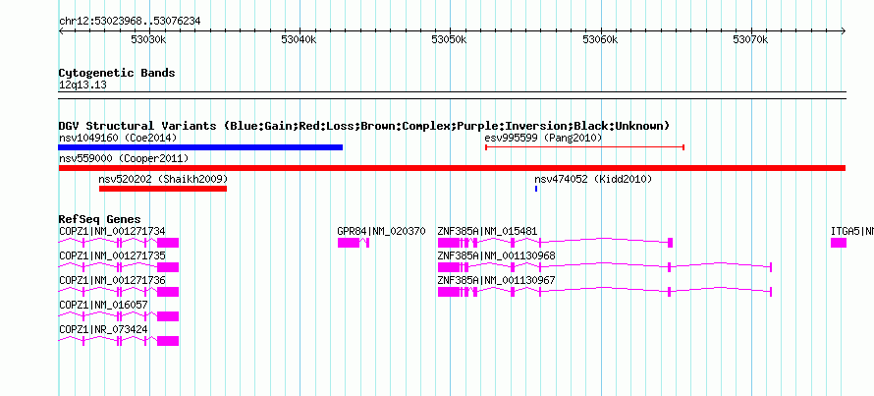874x396 pixels.
Task: Click the thin red esv995599 variant line
Action: pyautogui.click(x=584, y=147)
